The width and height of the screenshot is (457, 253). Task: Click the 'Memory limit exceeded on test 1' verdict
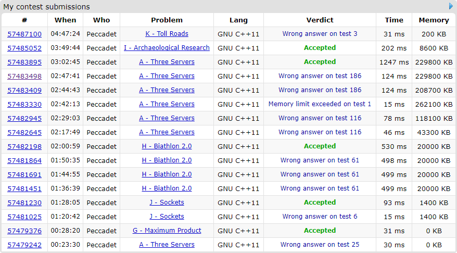pyautogui.click(x=320, y=104)
